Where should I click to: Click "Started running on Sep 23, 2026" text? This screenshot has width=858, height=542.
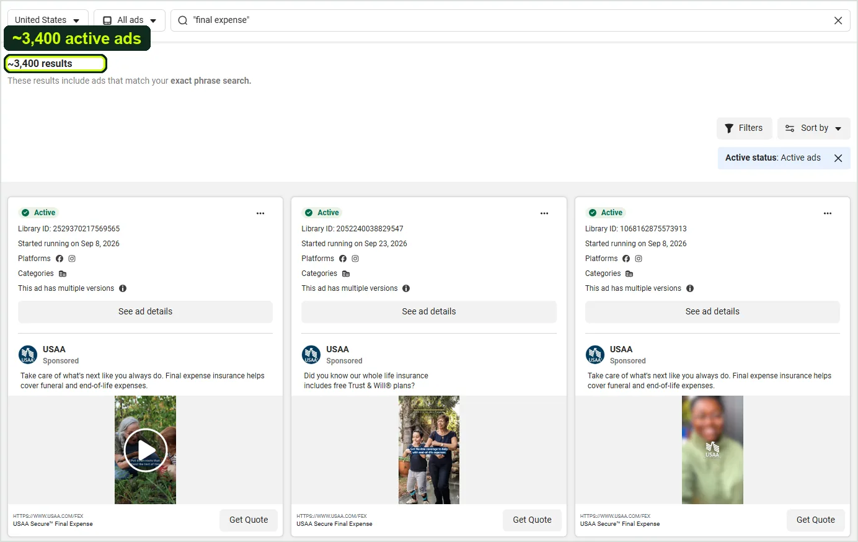point(354,244)
